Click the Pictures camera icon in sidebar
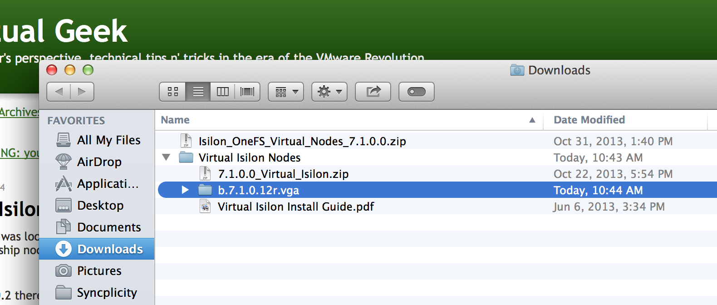The width and height of the screenshot is (717, 305). point(64,271)
